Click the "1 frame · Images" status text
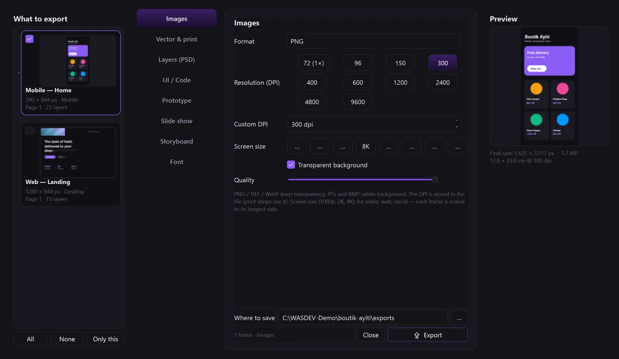 point(254,335)
